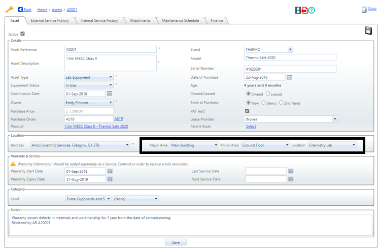Follow the A0001 breadcrumb link
Image resolution: width=379 pixels, height=250 pixels.
coord(72,10)
